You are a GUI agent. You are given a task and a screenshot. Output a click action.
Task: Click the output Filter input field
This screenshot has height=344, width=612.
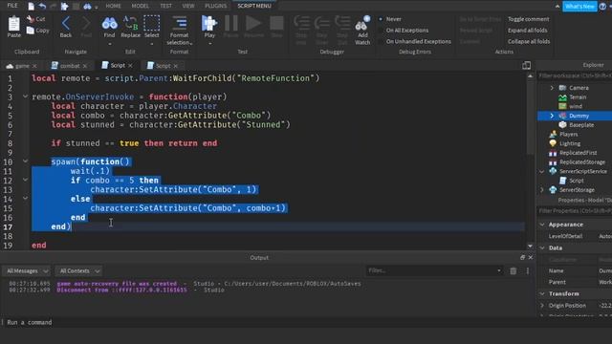(x=434, y=270)
